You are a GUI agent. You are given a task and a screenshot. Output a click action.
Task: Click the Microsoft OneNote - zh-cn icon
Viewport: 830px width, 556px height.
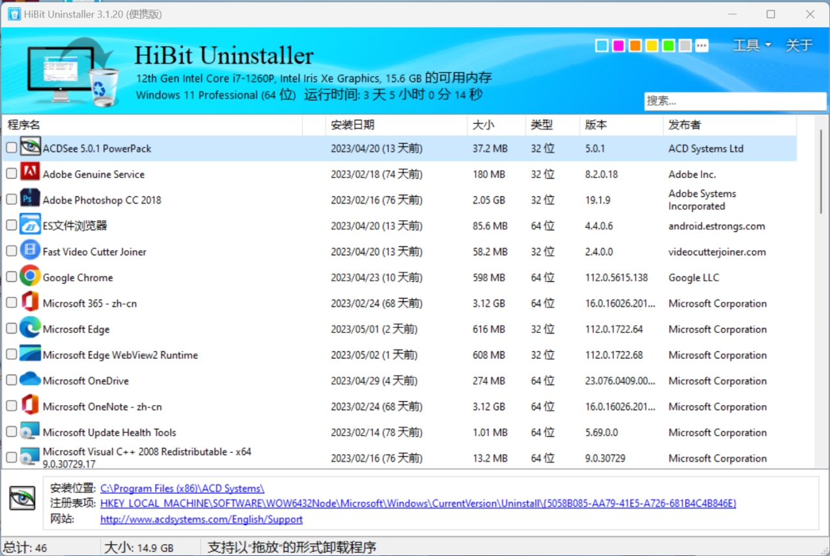[x=30, y=406]
